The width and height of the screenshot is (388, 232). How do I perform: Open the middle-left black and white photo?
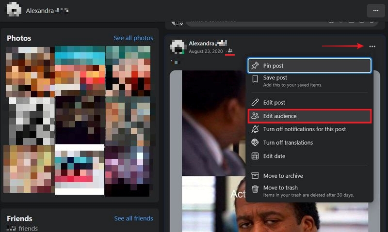[x=32, y=121]
